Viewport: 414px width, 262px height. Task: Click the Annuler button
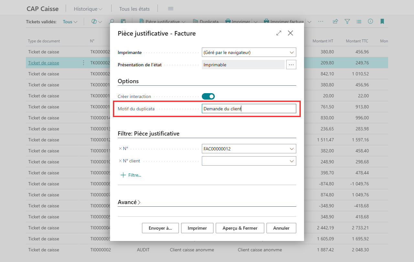(x=281, y=228)
